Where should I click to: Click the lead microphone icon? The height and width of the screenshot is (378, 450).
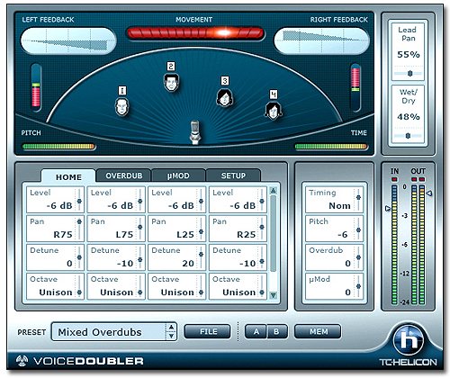tap(195, 132)
